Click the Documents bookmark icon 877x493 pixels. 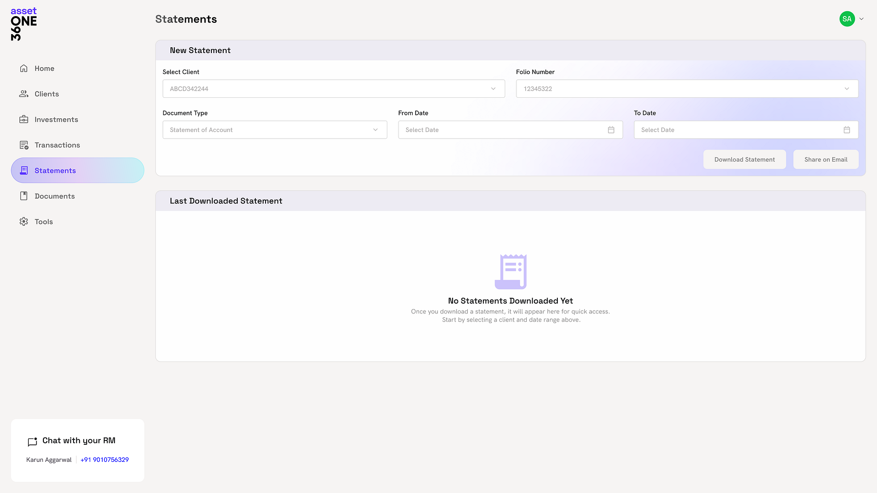23,196
